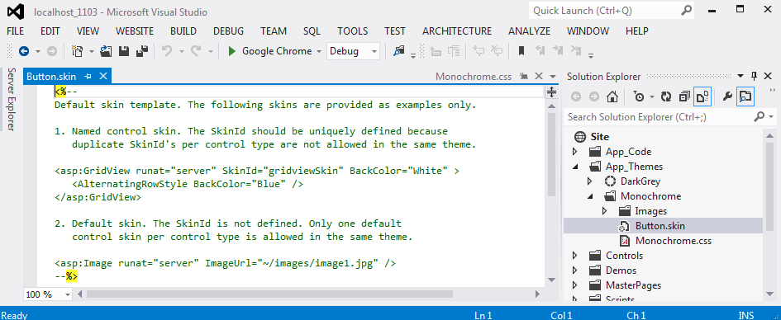The image size is (781, 320).
Task: Click the Open File icon in toolbar
Action: point(106,50)
